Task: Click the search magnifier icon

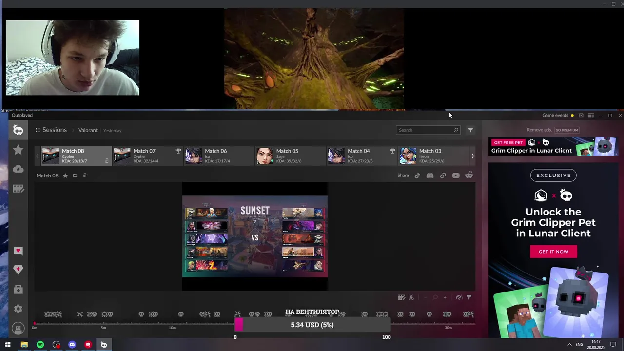Action: click(x=456, y=130)
